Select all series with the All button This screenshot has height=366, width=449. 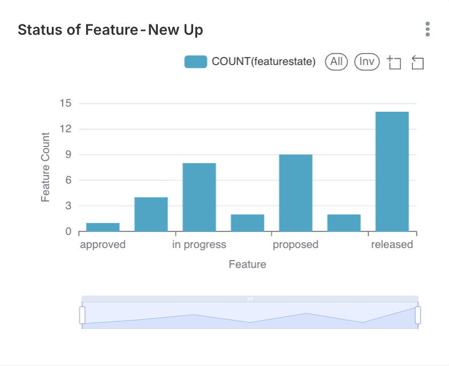coord(336,62)
